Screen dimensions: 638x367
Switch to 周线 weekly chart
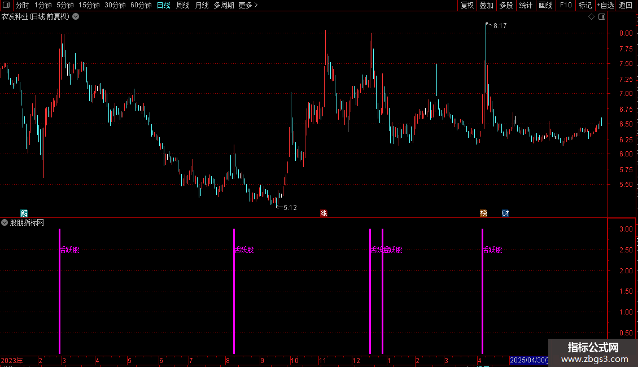183,5
